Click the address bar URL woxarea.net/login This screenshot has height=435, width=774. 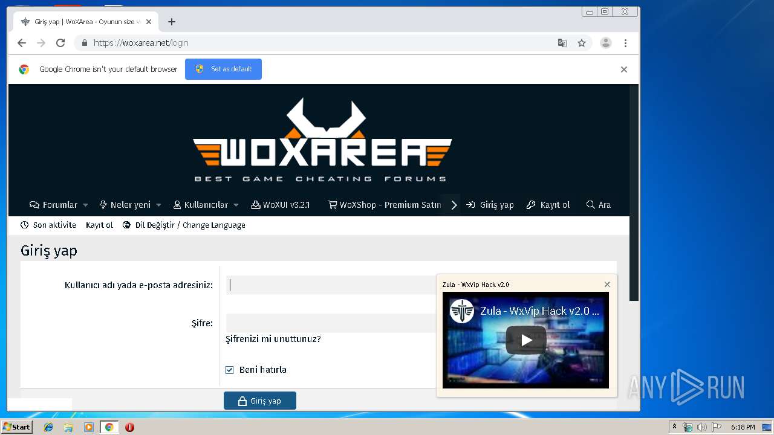point(141,43)
